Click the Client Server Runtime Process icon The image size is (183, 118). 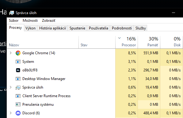18,96
